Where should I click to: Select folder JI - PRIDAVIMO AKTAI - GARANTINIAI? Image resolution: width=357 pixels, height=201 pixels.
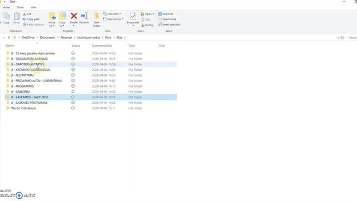pos(36,80)
